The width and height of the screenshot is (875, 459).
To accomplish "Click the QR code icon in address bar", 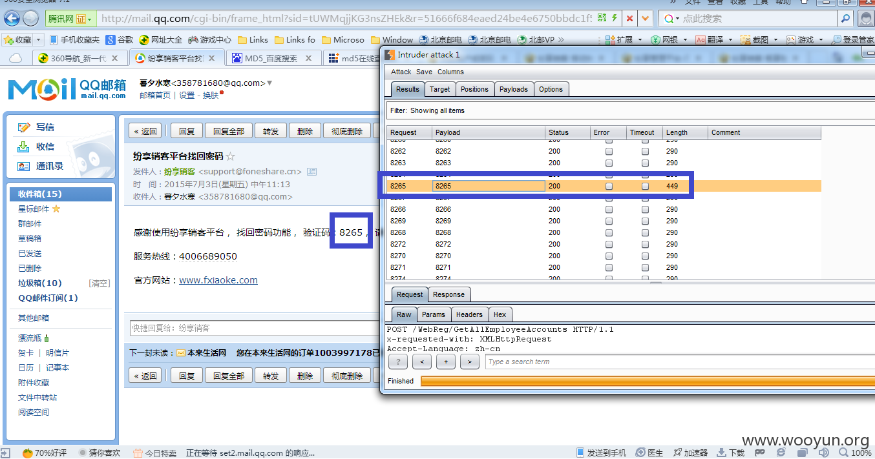I will coord(602,18).
